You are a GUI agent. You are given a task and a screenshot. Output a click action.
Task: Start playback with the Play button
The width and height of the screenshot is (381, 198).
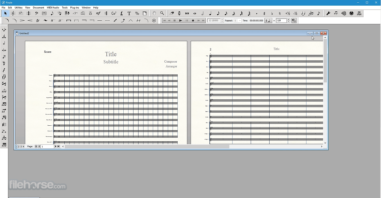(181, 20)
